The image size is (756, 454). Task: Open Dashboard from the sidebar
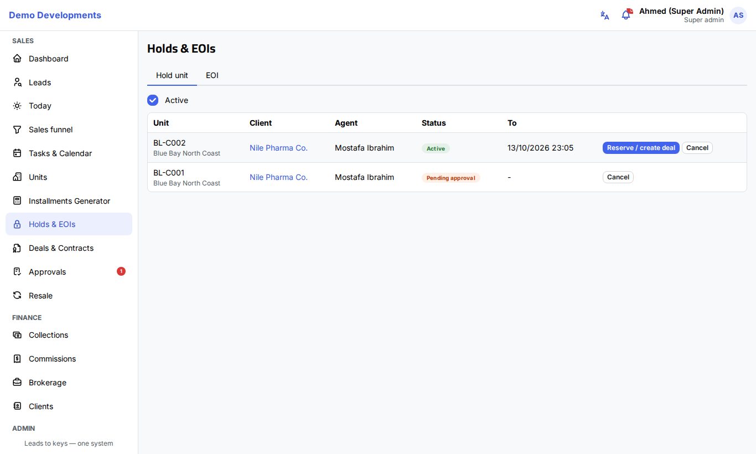[69, 59]
